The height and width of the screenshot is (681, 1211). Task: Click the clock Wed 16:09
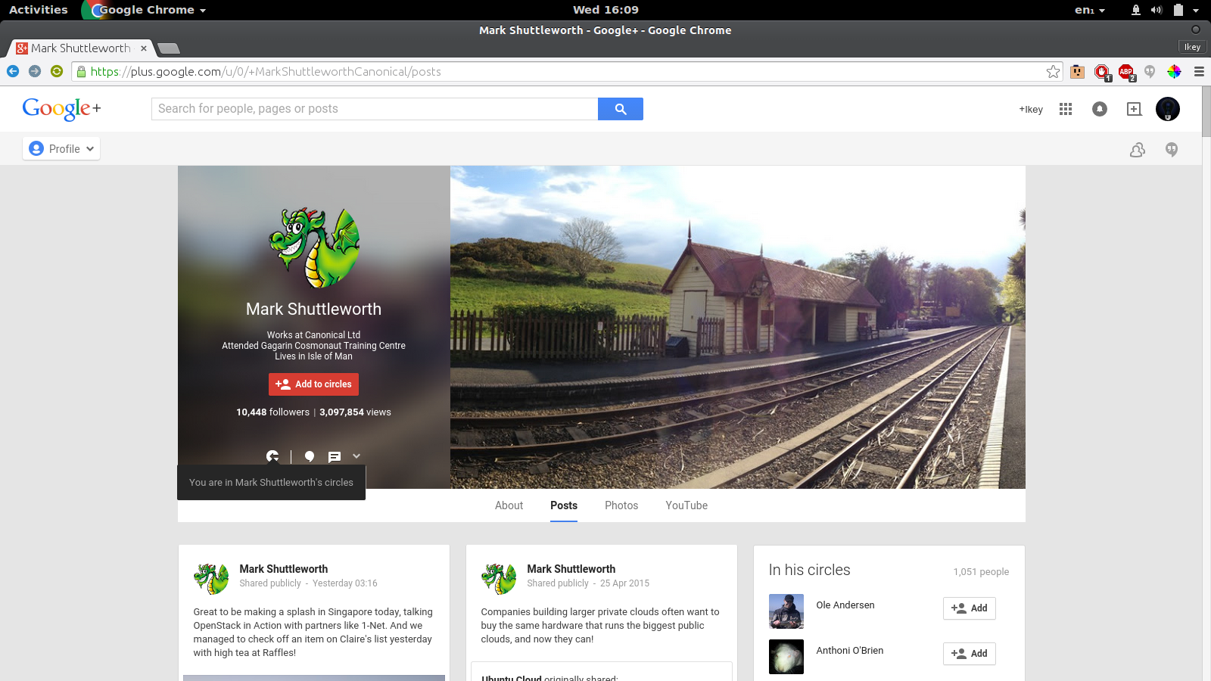click(x=605, y=10)
